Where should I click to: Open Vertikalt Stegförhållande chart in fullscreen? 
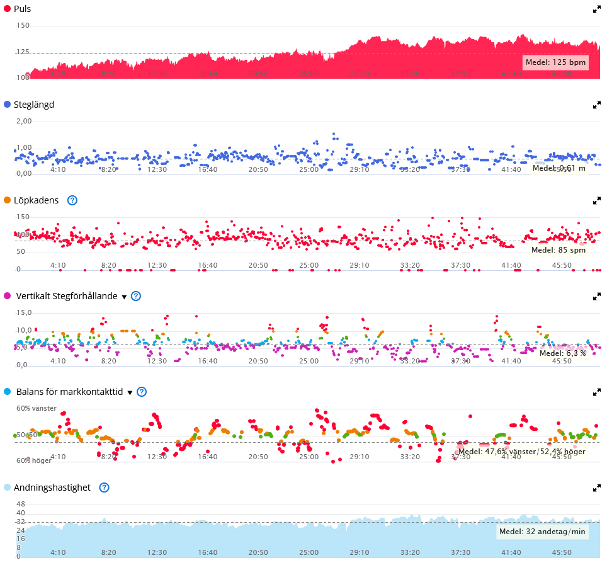[x=596, y=296]
